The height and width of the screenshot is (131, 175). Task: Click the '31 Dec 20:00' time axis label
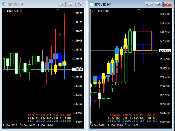[115, 126]
